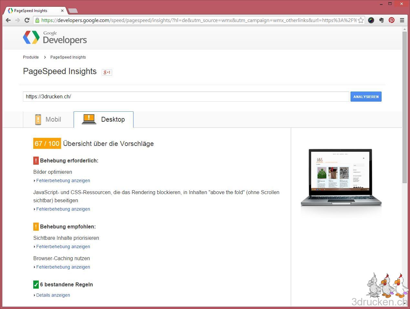Click the red exclamation icon beside Behebung erforderlich

[x=36, y=160]
